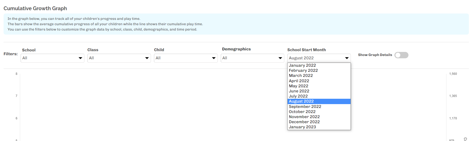Click the School dropdown arrow icon

coord(80,58)
